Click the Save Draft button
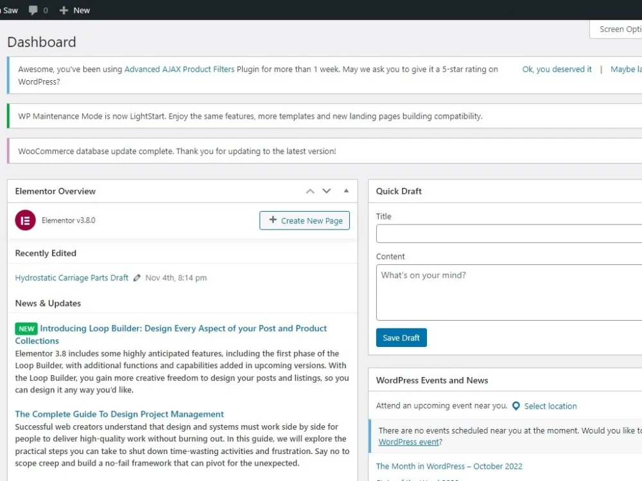Image resolution: width=642 pixels, height=481 pixels. (x=401, y=338)
